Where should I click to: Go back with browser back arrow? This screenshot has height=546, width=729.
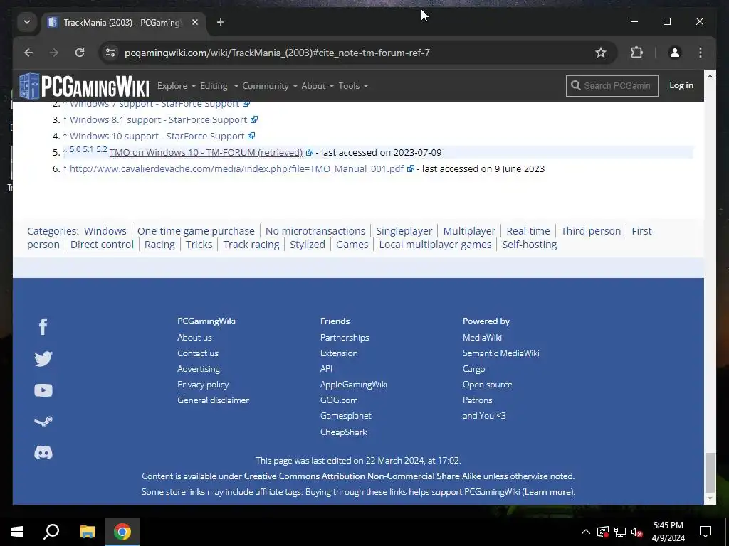tap(28, 53)
